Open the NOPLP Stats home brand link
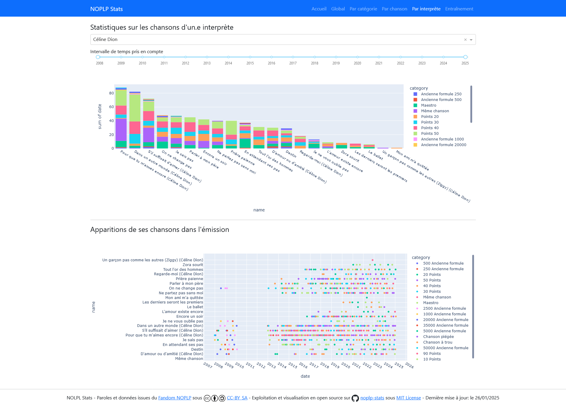This screenshot has width=566, height=408. [x=106, y=9]
